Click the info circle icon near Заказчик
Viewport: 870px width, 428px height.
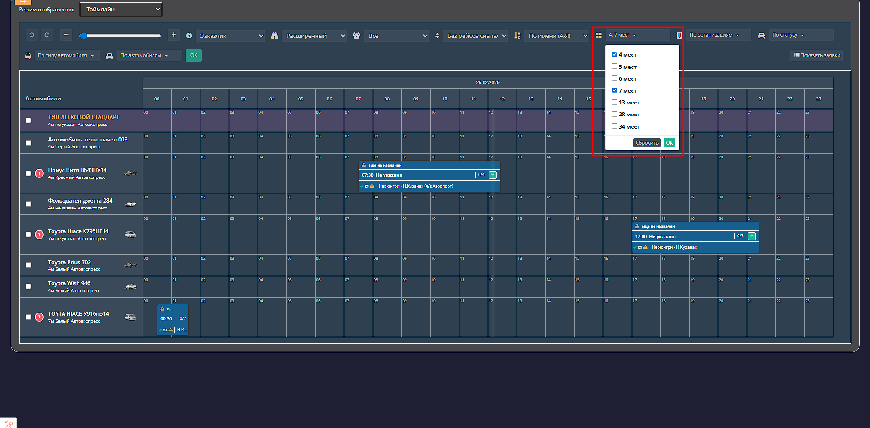[189, 36]
